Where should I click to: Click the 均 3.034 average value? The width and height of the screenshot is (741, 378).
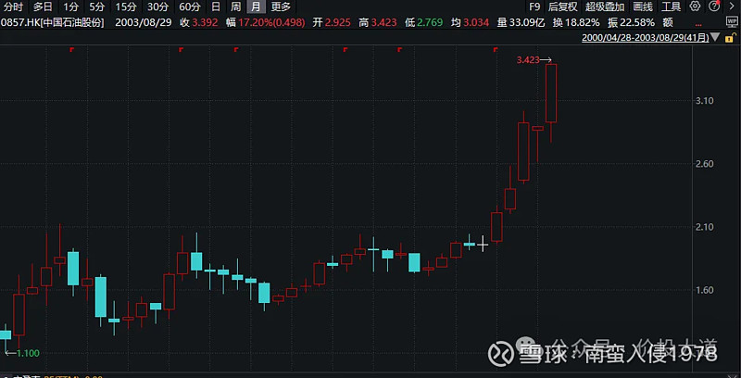(x=470, y=22)
